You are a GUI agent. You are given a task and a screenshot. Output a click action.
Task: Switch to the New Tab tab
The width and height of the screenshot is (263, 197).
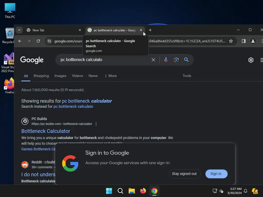tap(53, 30)
